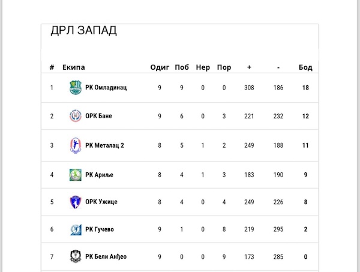Viewport: 360px width, 272px height.
Task: Sort table by Екипа column header
Action: 74,67
